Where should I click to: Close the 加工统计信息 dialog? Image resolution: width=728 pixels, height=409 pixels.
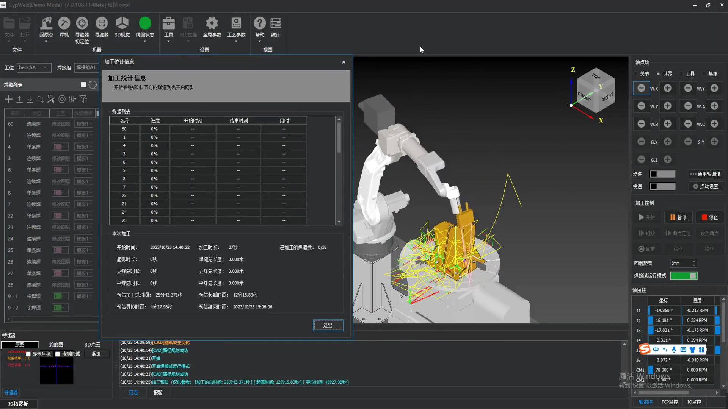pos(344,62)
